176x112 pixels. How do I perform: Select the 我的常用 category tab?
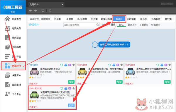(45, 19)
